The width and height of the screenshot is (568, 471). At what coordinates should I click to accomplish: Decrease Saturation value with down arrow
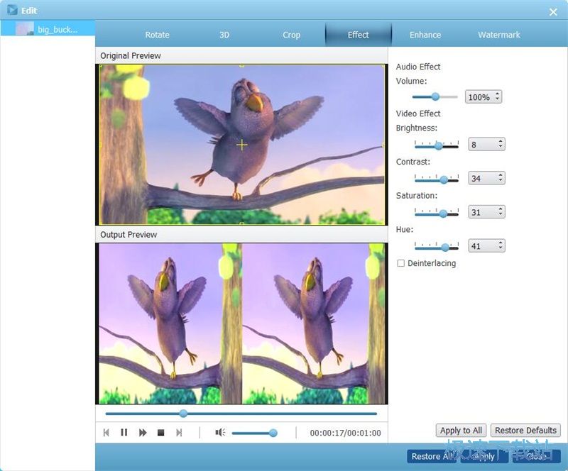[x=501, y=214]
